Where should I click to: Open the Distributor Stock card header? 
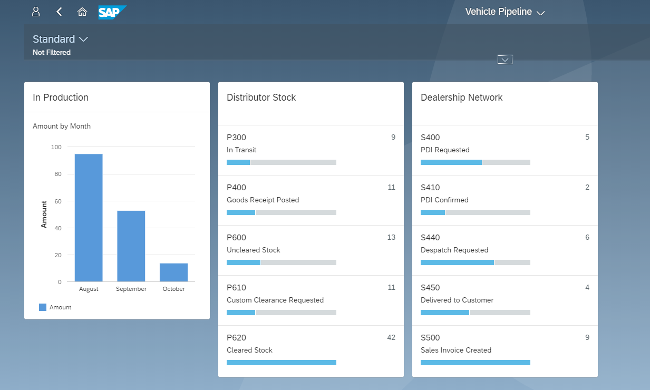click(x=311, y=103)
